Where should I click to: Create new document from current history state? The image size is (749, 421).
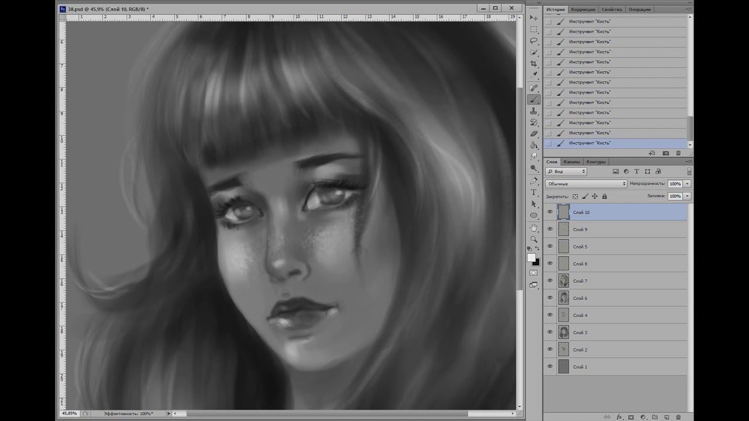coord(652,153)
